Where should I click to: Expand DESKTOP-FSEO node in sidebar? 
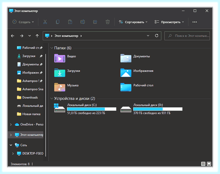pos(13,154)
